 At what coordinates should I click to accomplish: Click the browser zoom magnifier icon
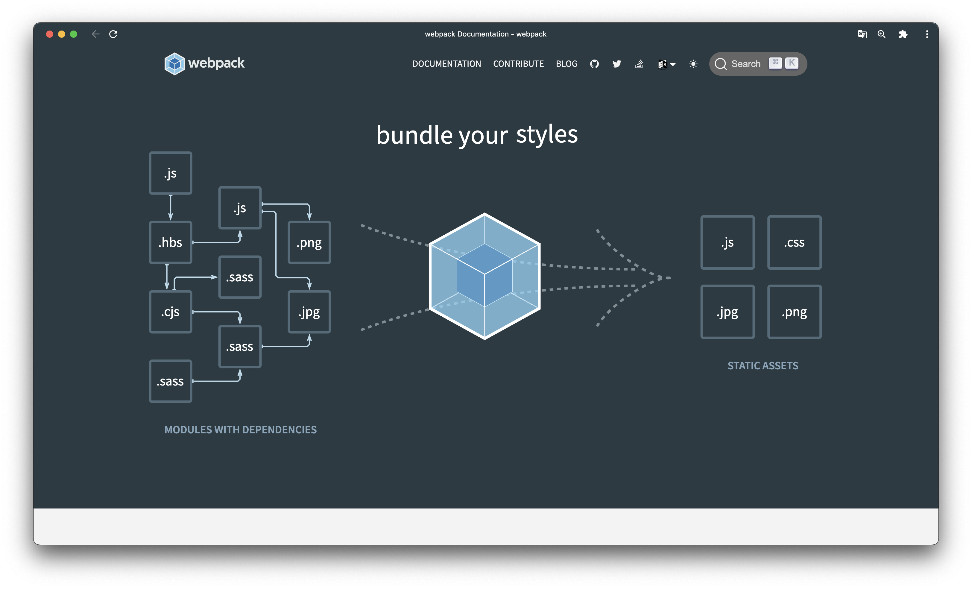pos(881,34)
